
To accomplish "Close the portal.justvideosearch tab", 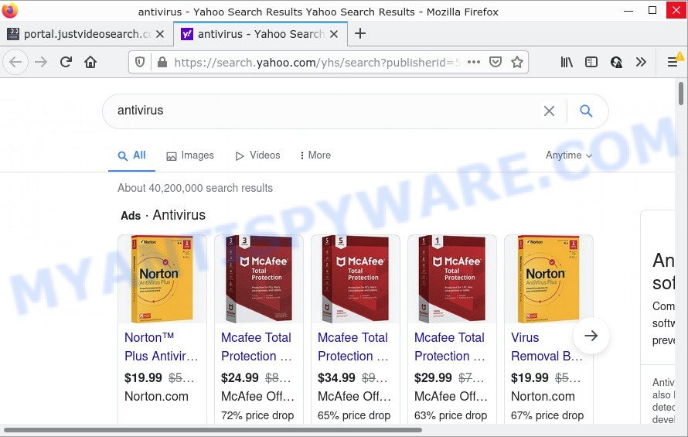I will pos(160,34).
